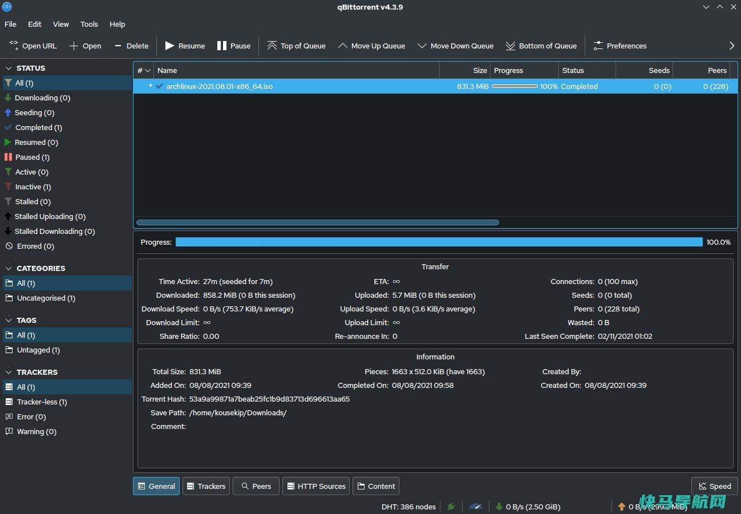The width and height of the screenshot is (741, 514).
Task: Open the View menu
Action: click(x=61, y=24)
